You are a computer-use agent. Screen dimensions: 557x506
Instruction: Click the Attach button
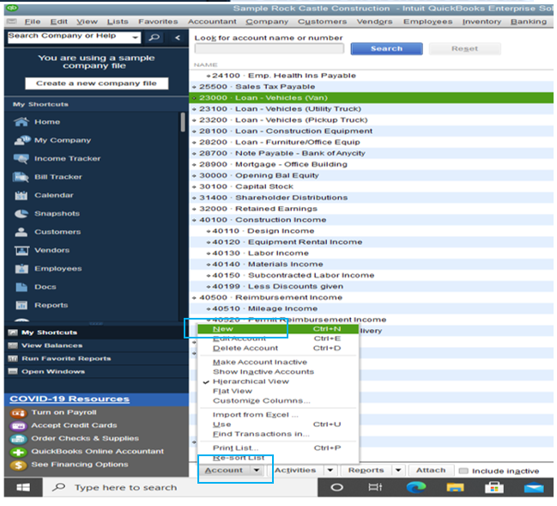pos(431,471)
